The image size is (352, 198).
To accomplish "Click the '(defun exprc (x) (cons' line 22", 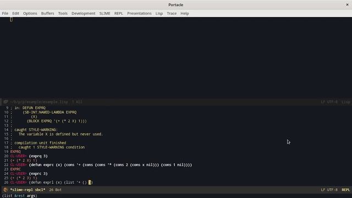I will click(x=110, y=165).
